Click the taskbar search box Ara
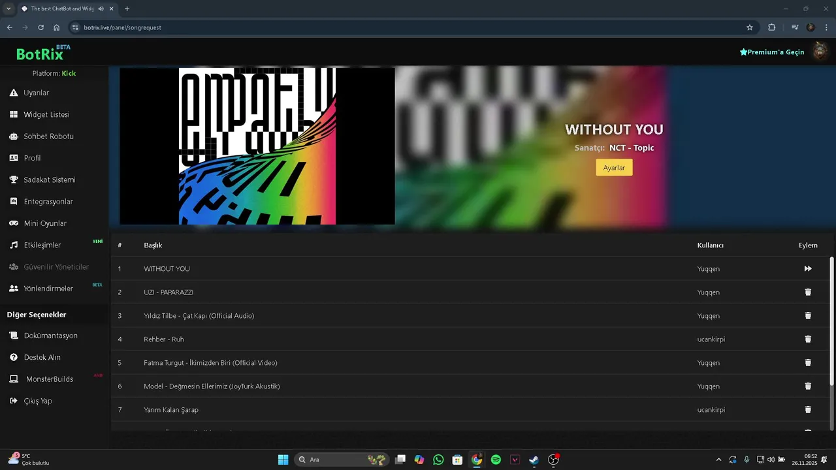The height and width of the screenshot is (470, 836). (342, 460)
